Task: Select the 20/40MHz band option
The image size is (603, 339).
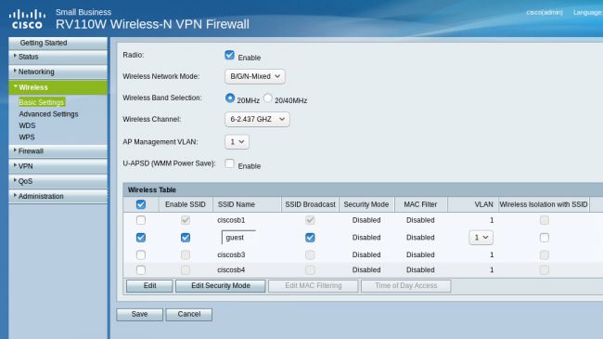Action: point(268,98)
